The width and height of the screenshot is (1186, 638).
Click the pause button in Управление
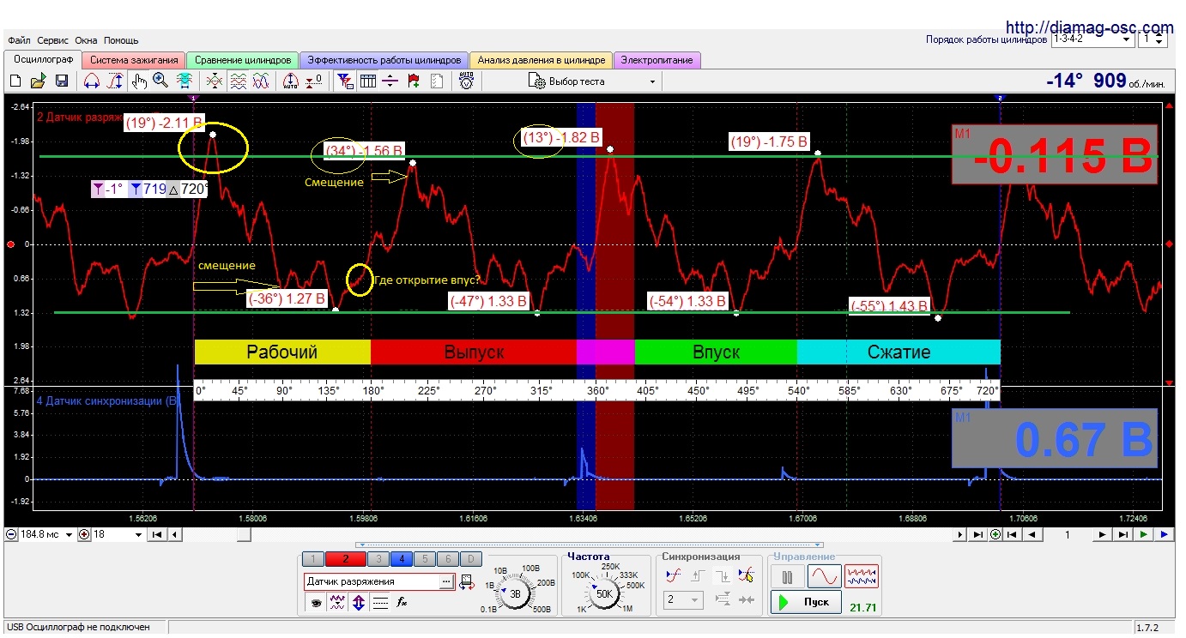point(787,576)
